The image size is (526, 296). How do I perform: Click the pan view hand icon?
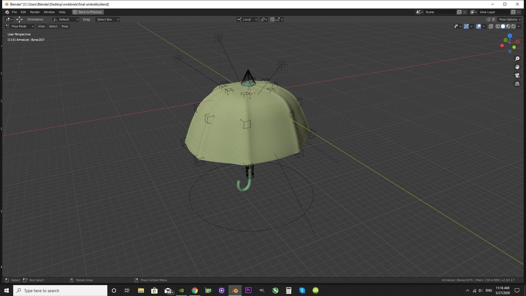point(517,67)
